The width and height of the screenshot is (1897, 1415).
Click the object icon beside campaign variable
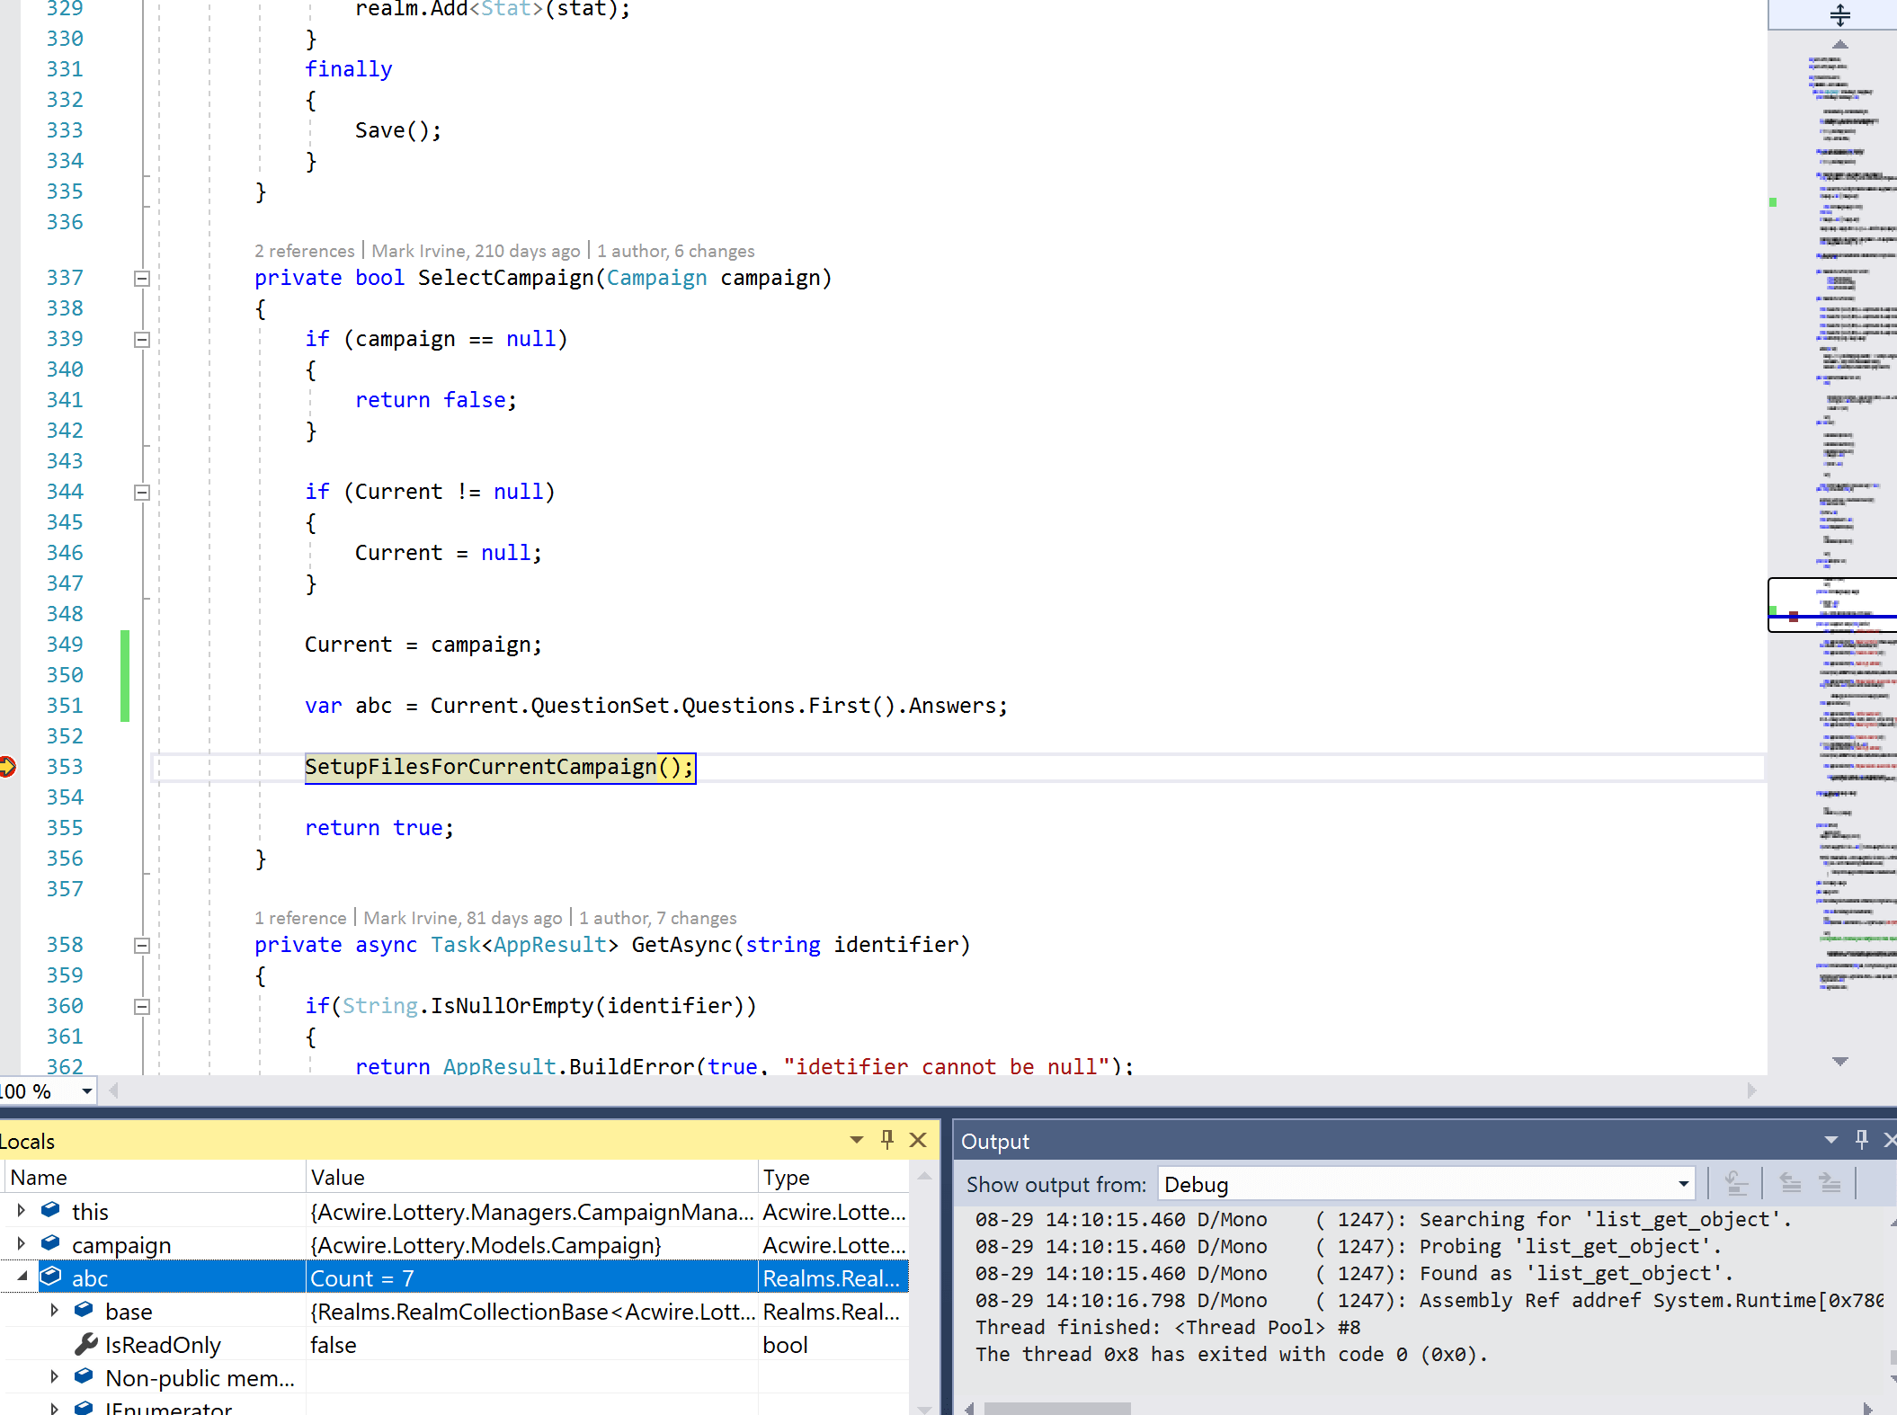[x=49, y=1243]
